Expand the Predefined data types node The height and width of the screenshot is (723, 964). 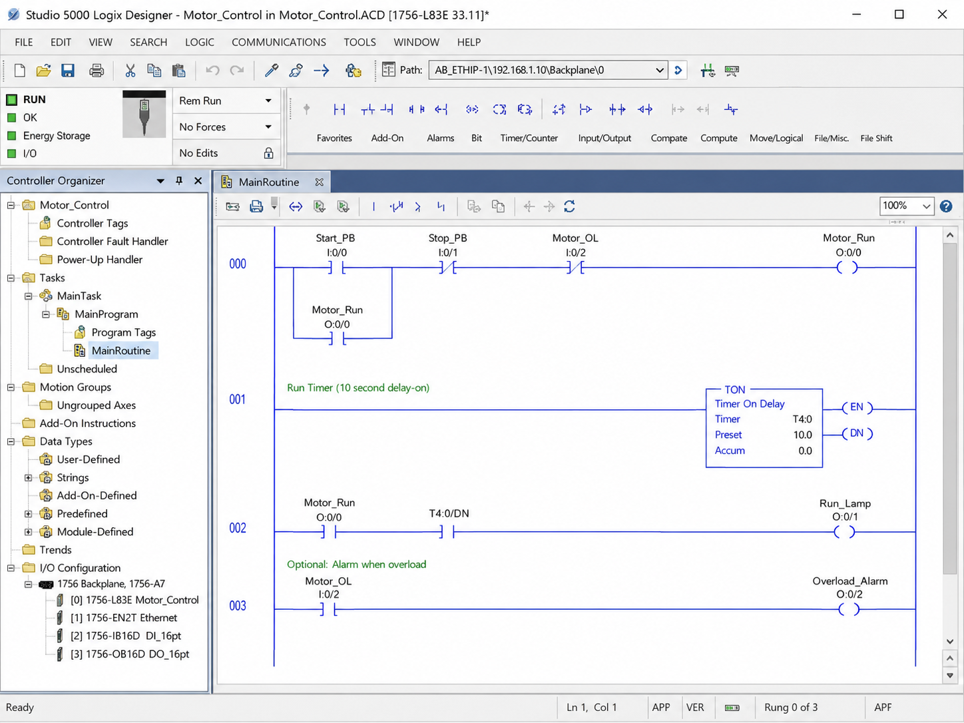point(28,513)
